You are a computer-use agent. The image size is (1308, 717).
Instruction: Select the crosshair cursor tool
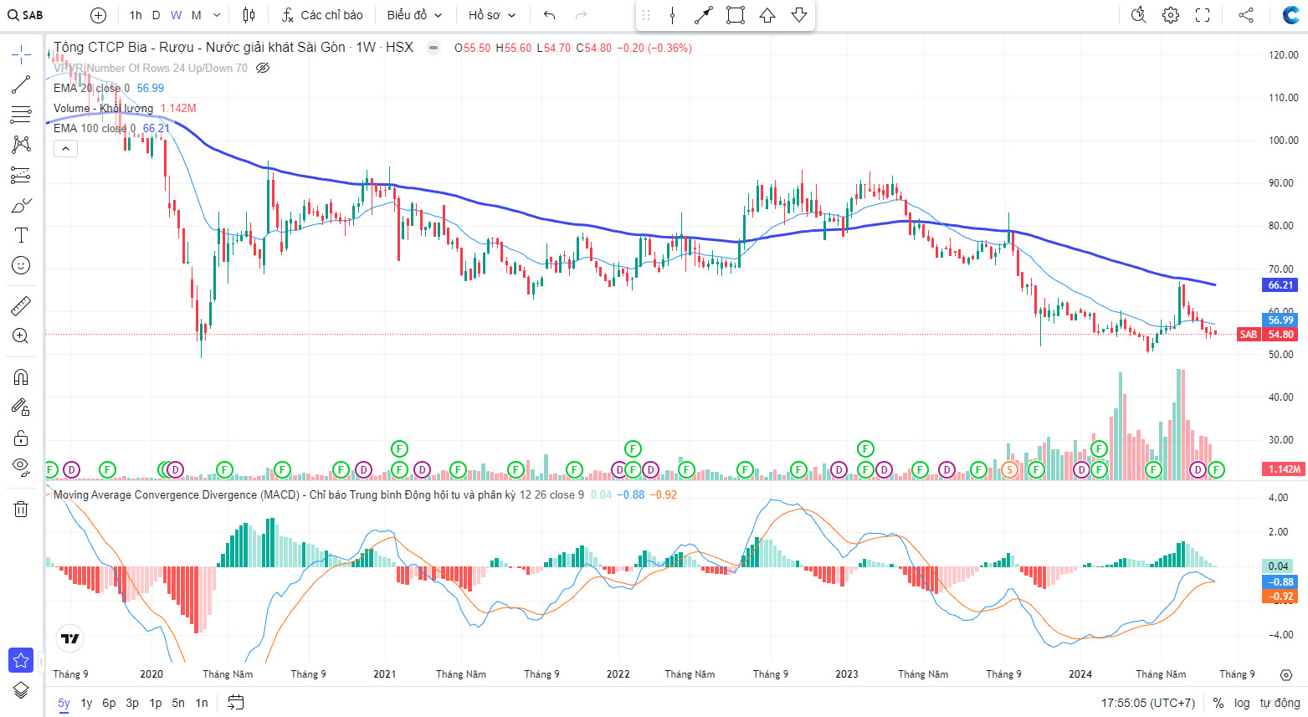(x=21, y=55)
